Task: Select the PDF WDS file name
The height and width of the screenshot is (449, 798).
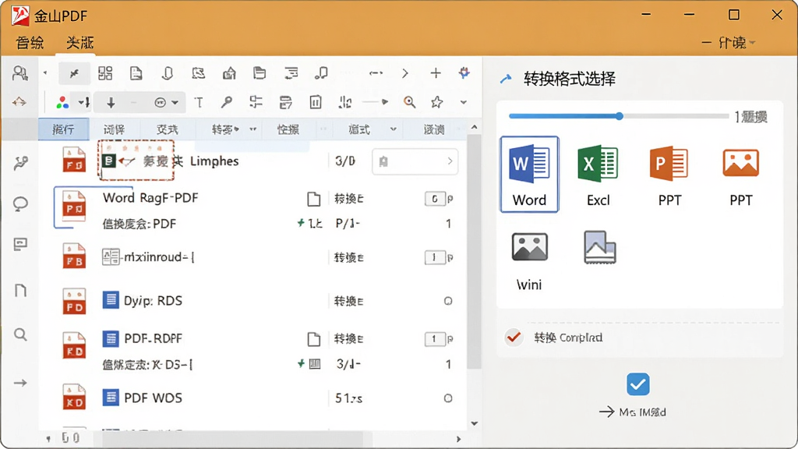Action: (x=154, y=398)
